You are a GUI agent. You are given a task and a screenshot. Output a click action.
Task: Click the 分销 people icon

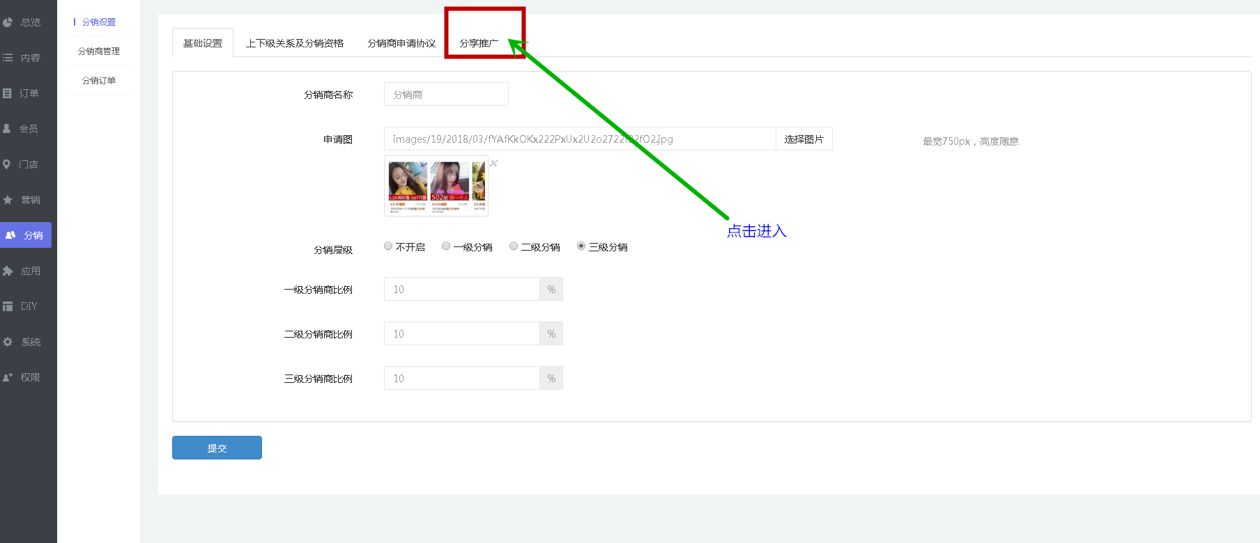[10, 235]
